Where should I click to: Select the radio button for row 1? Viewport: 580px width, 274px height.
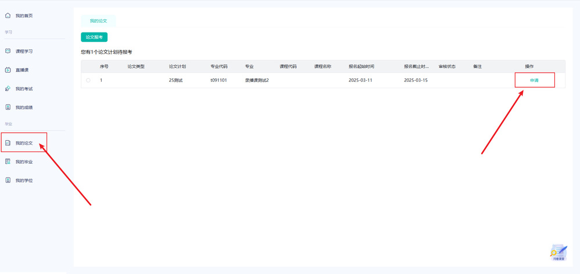[x=88, y=80]
